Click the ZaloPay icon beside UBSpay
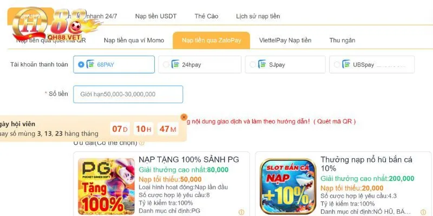This screenshot has height=216, width=433. (346, 64)
